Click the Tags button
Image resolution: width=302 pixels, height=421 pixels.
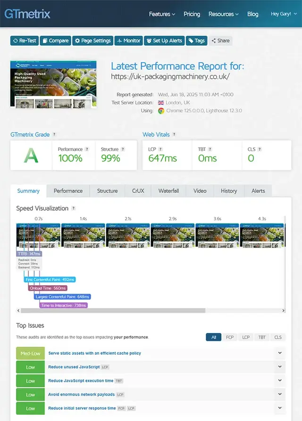coord(196,41)
